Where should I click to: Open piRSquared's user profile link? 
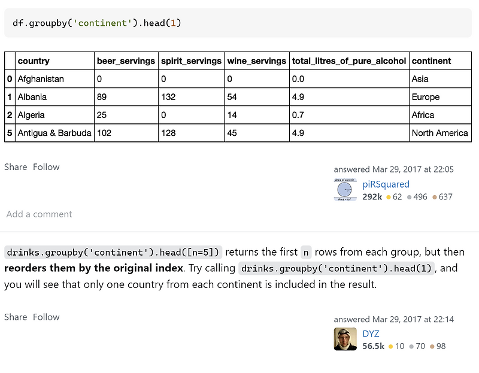pyautogui.click(x=386, y=184)
